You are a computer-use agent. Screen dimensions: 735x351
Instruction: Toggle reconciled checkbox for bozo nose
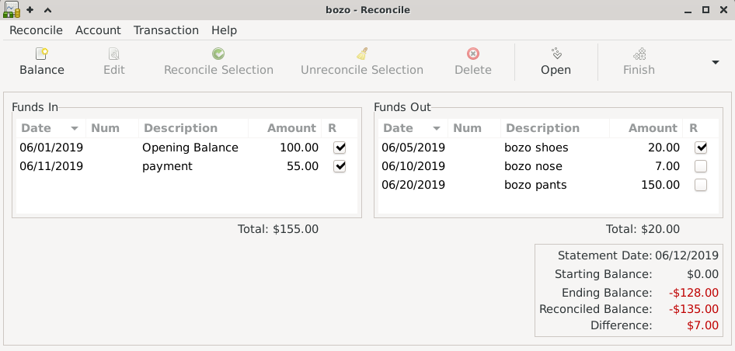pyautogui.click(x=701, y=166)
